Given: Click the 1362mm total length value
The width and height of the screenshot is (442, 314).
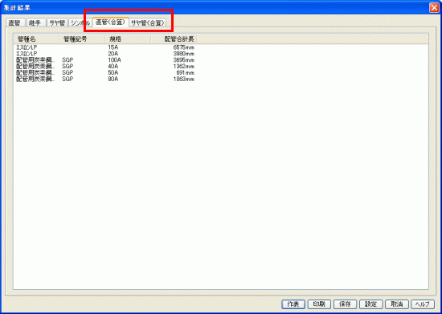Looking at the screenshot, I should [184, 66].
